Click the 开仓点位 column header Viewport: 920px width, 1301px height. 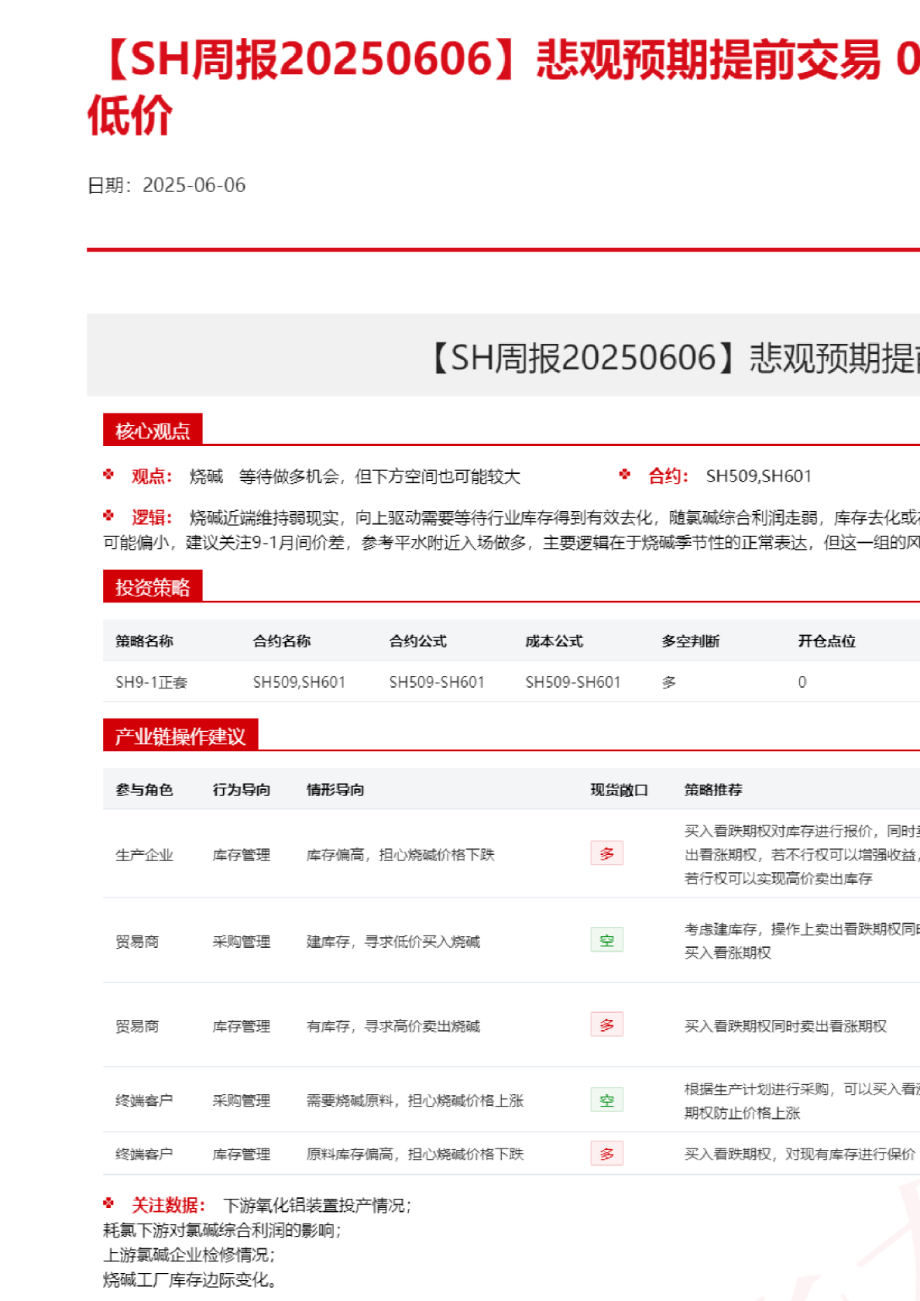[826, 641]
